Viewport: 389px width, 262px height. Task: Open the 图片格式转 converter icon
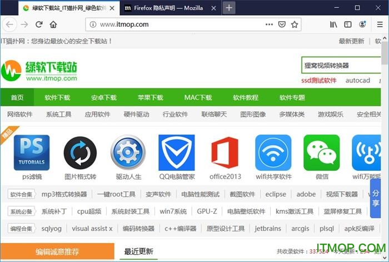click(80, 152)
